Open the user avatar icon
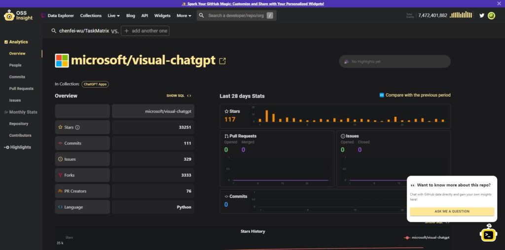Screen dimensions: 505x250 (492, 15)
